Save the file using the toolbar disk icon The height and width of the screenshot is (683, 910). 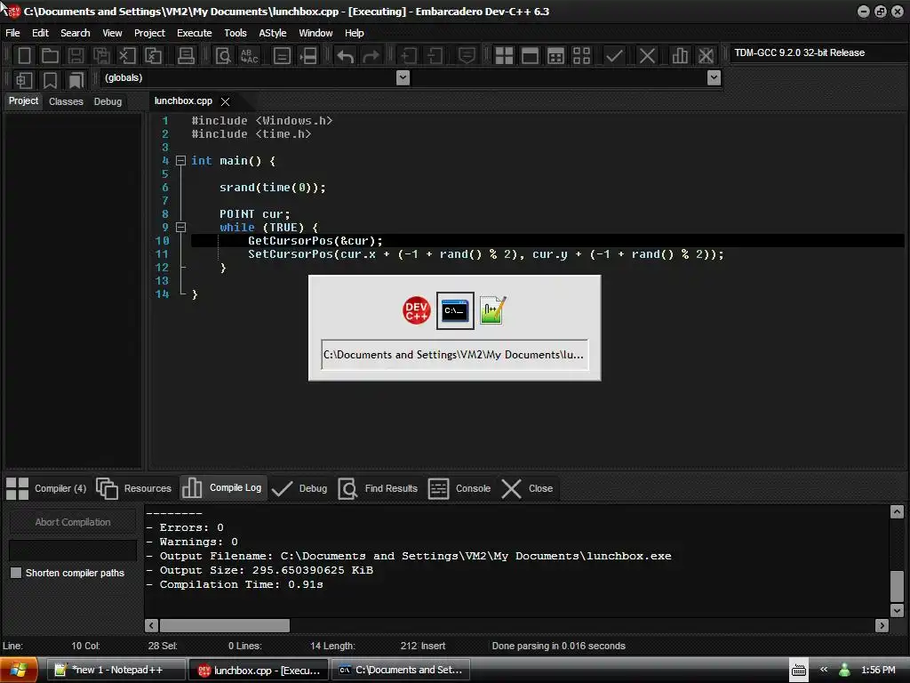[76, 56]
